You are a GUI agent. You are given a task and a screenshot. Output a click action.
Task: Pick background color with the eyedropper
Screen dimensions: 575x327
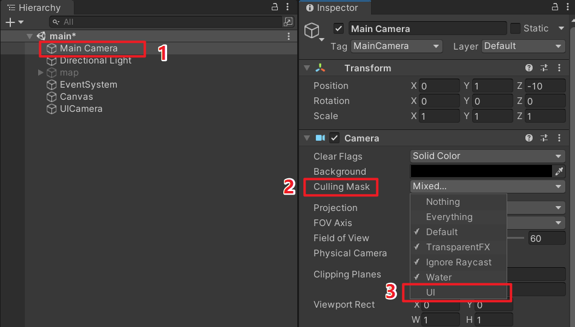559,171
